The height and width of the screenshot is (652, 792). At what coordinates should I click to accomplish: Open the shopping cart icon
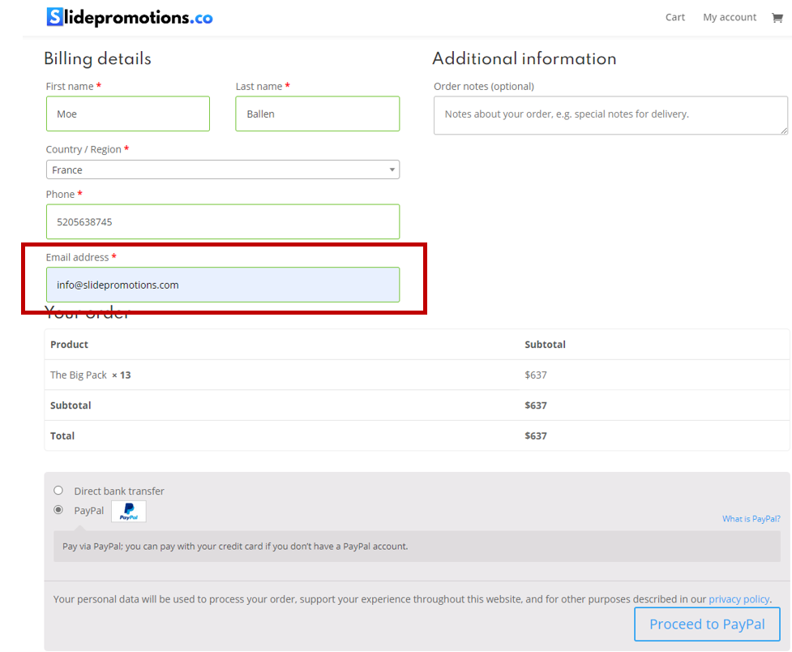777,18
